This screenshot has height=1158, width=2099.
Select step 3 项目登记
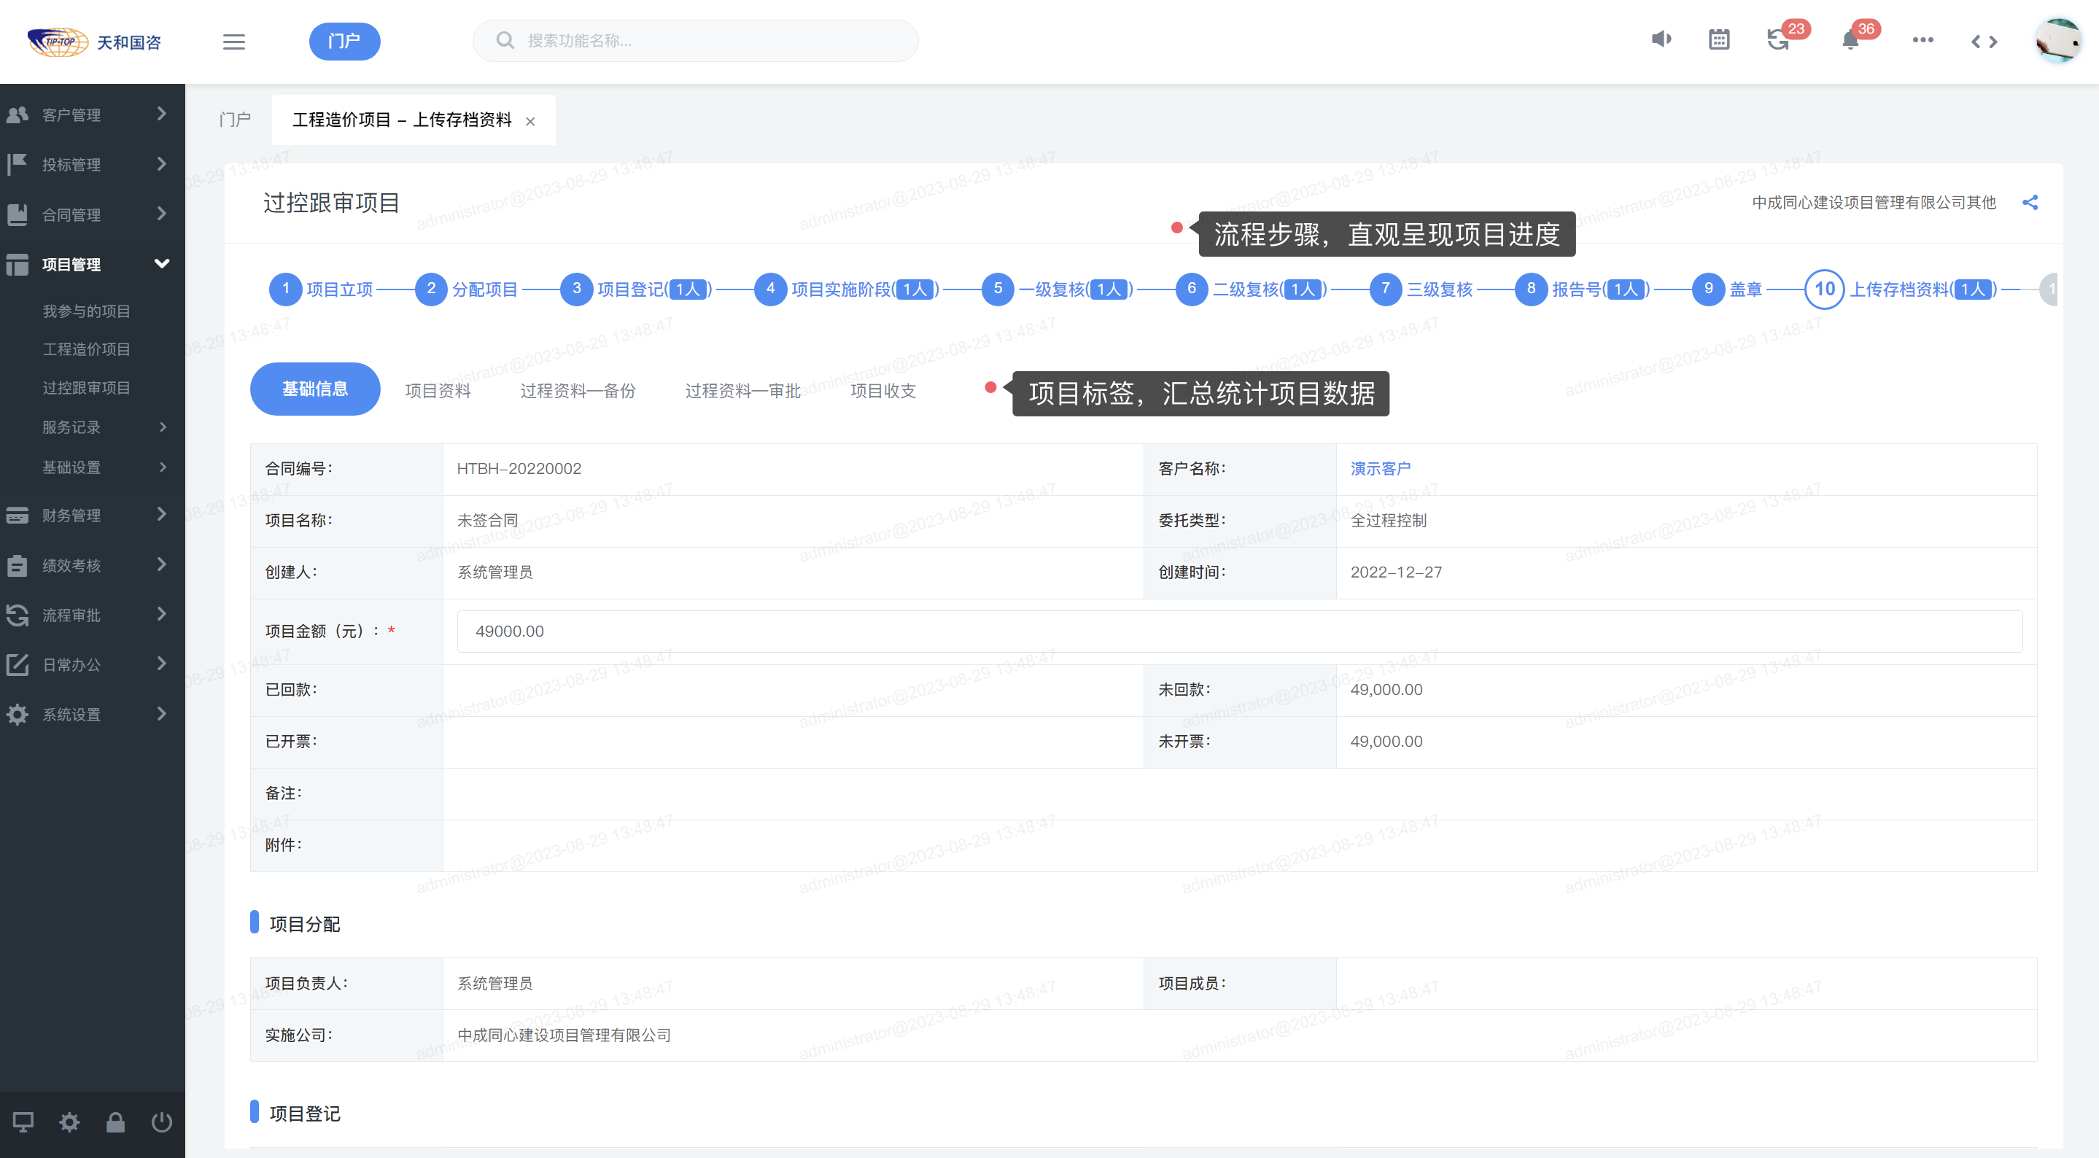(635, 289)
